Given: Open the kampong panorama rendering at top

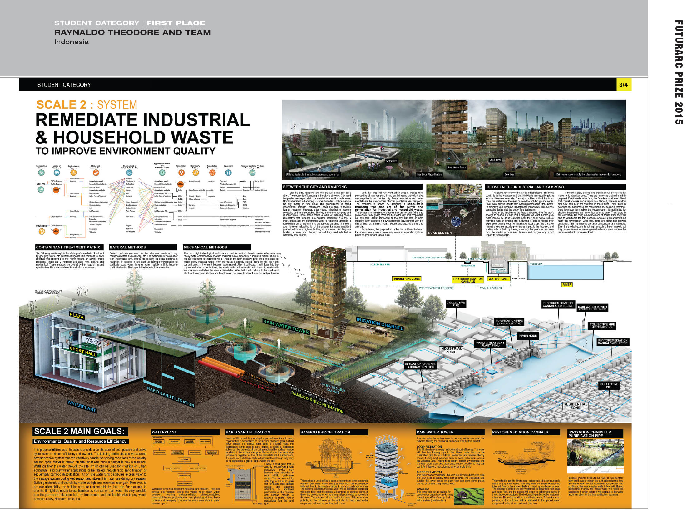Looking at the screenshot, I should (x=454, y=139).
